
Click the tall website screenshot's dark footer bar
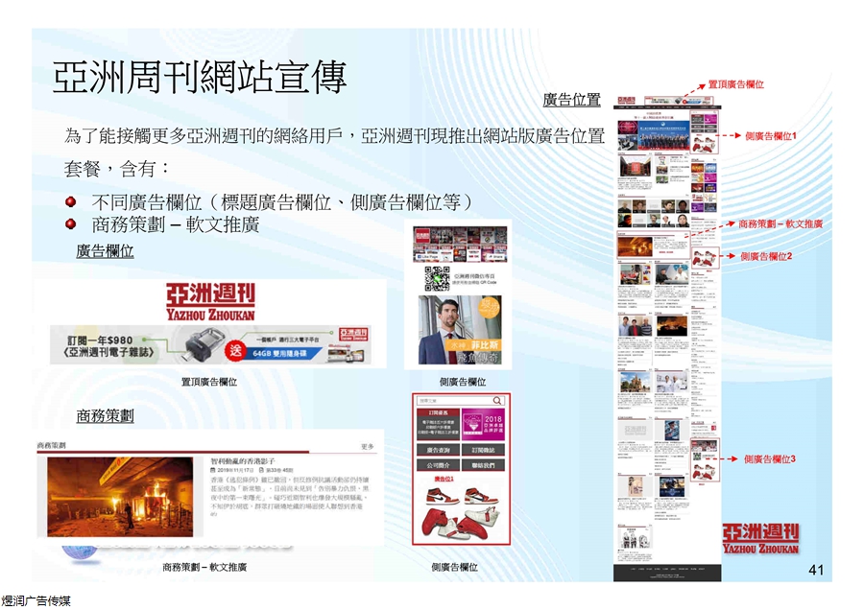tap(667, 572)
